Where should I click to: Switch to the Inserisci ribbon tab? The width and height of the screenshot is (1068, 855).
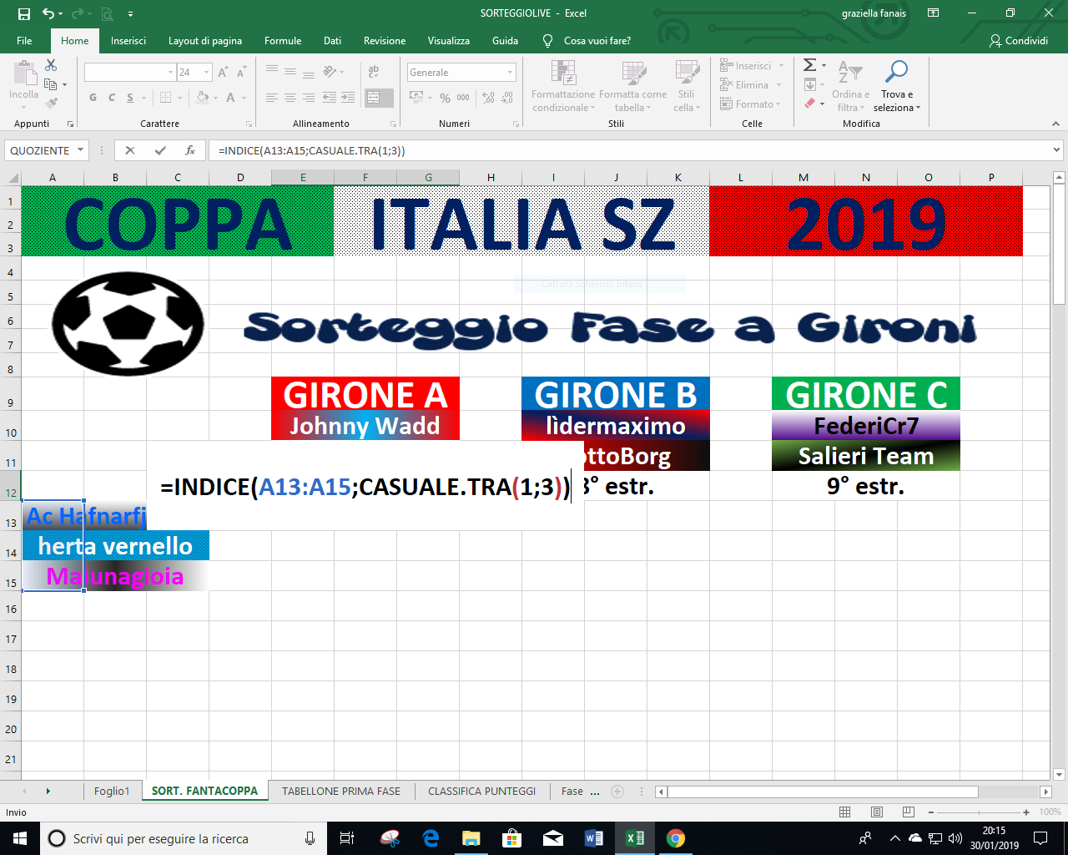click(x=128, y=40)
